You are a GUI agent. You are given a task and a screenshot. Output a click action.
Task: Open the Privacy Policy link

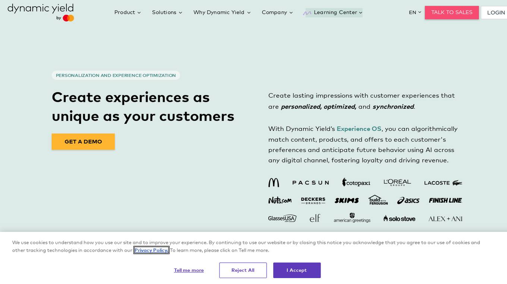[x=151, y=250]
